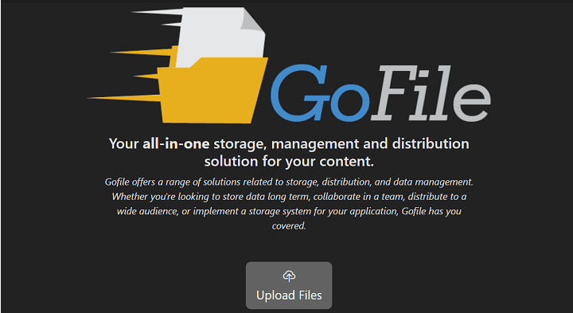The width and height of the screenshot is (573, 313).
Task: Click the "Your all-in-one storage" headline
Action: [x=289, y=152]
